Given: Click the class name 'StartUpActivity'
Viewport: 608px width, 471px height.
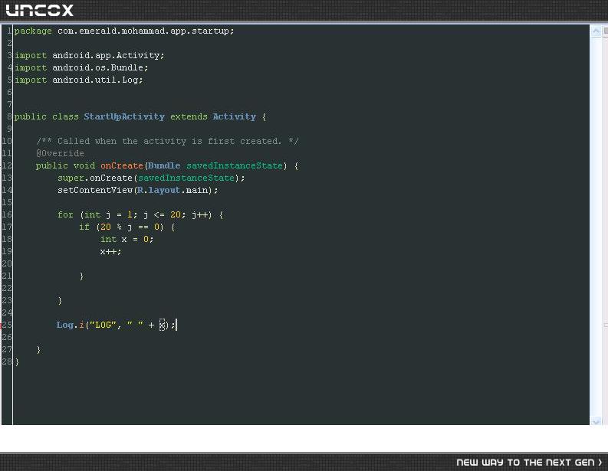Looking at the screenshot, I should 124,116.
